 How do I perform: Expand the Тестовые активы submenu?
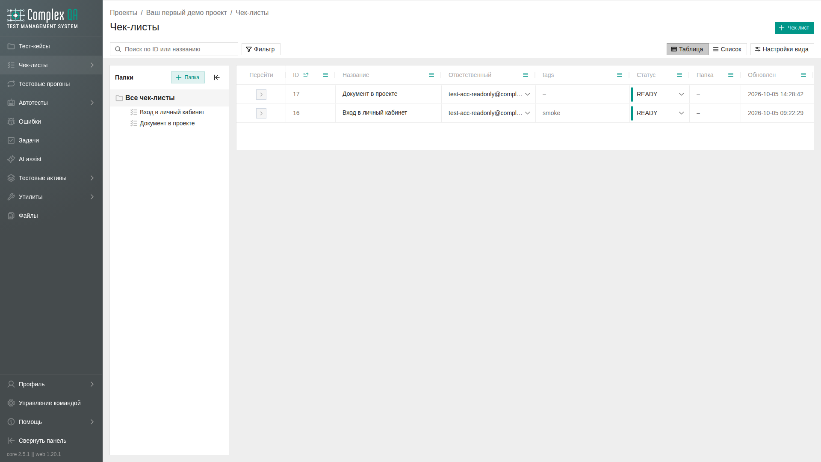point(92,178)
